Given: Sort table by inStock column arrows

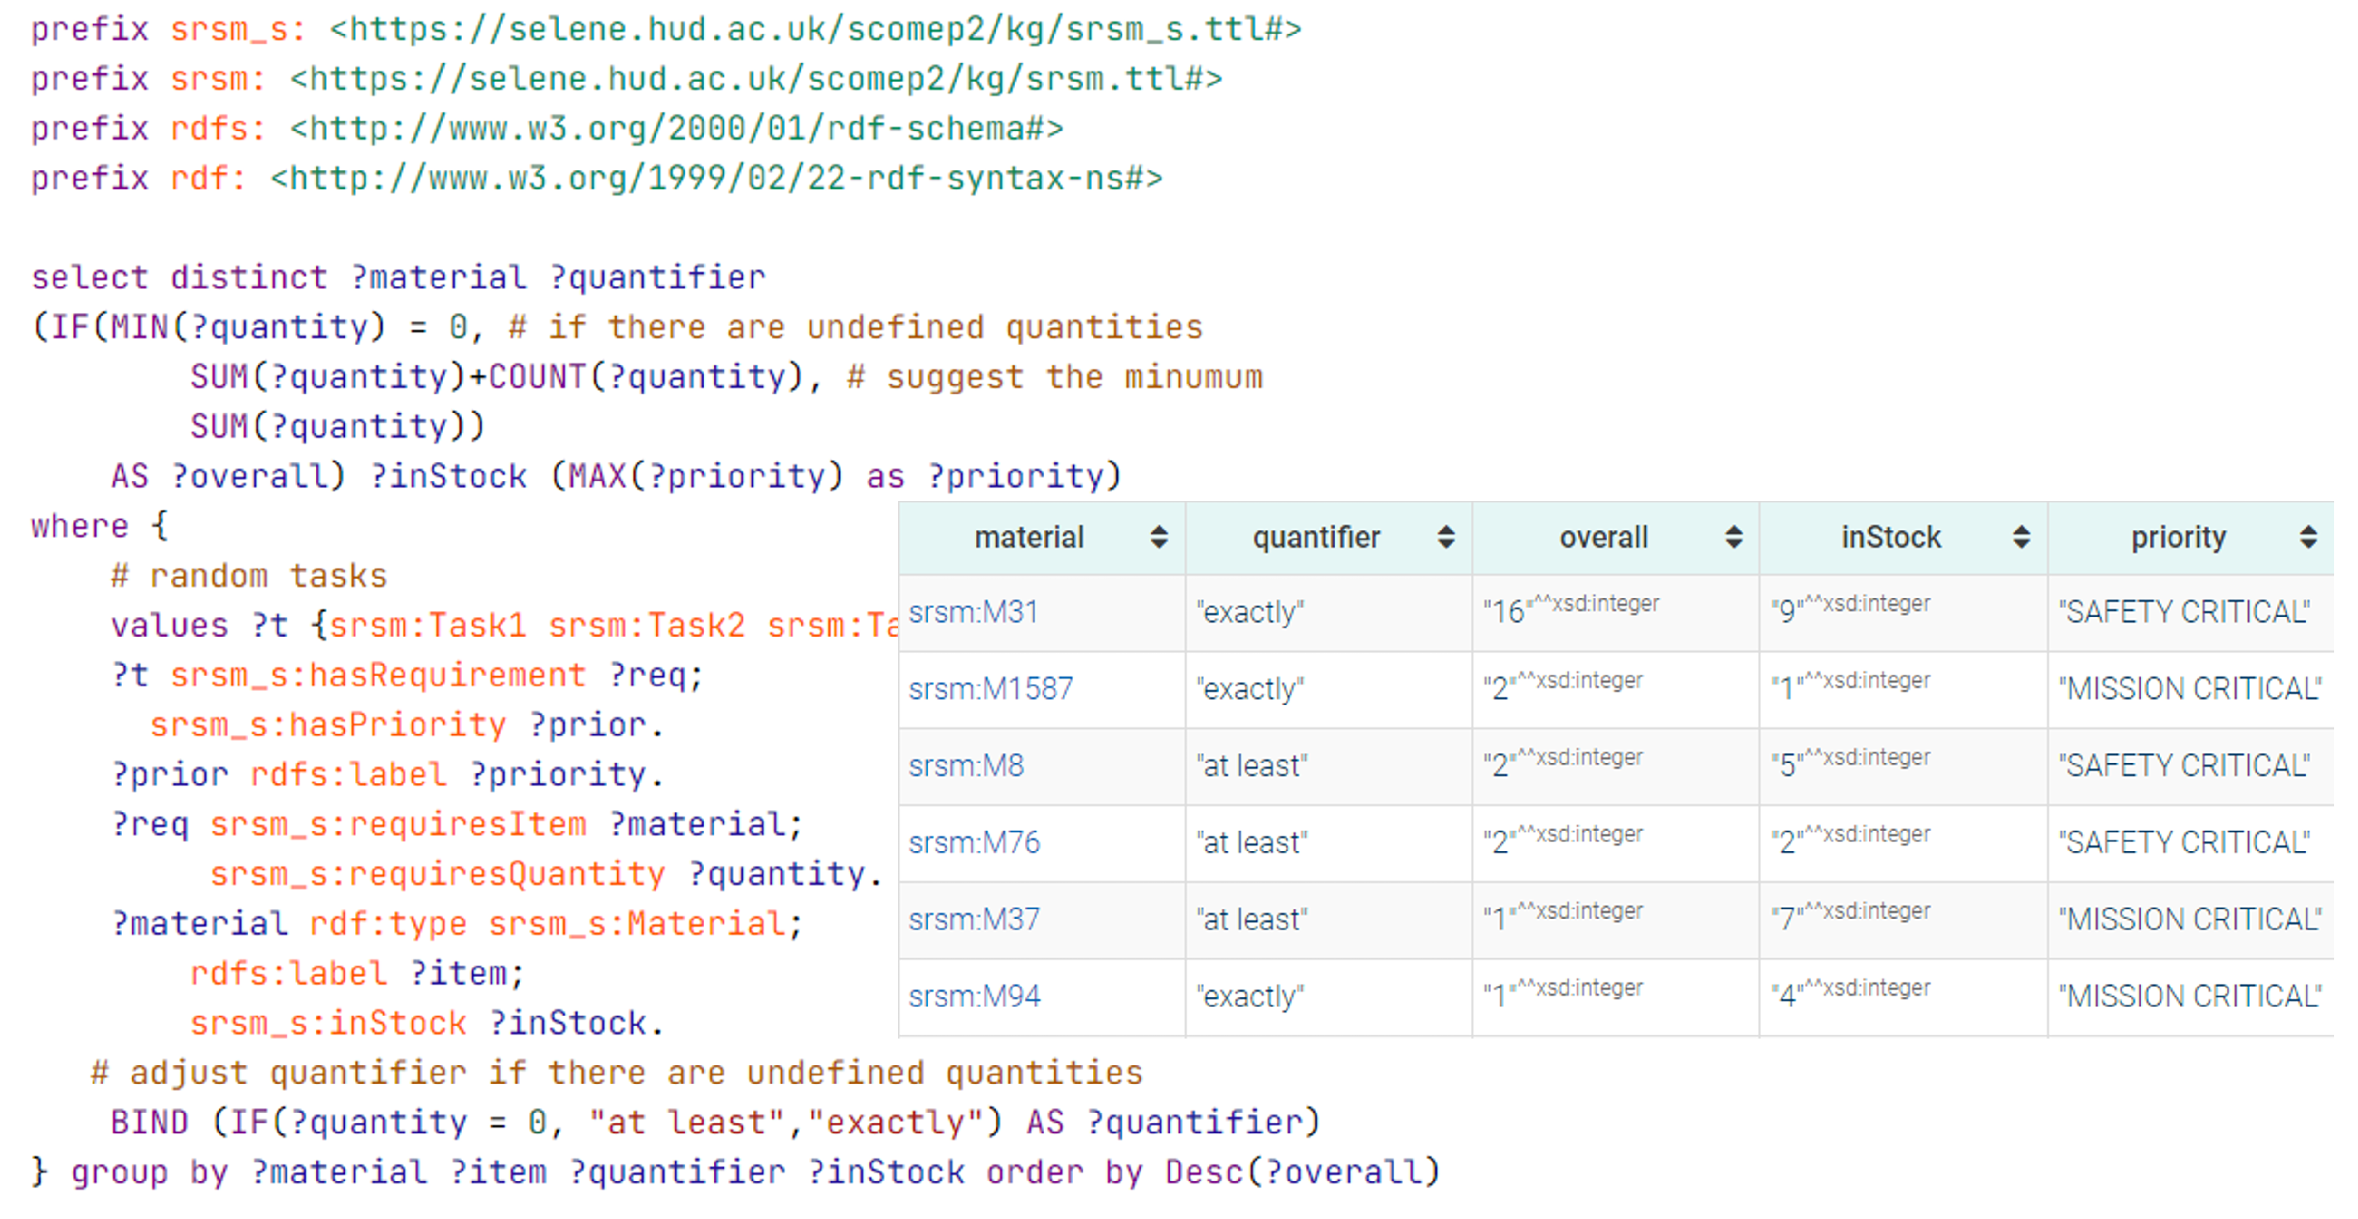Looking at the screenshot, I should click(2020, 537).
